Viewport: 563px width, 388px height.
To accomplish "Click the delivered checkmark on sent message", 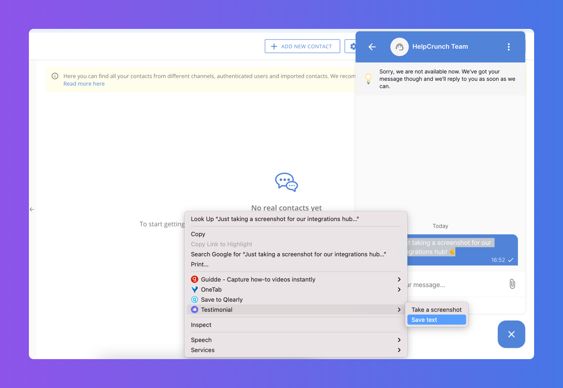I will (511, 260).
